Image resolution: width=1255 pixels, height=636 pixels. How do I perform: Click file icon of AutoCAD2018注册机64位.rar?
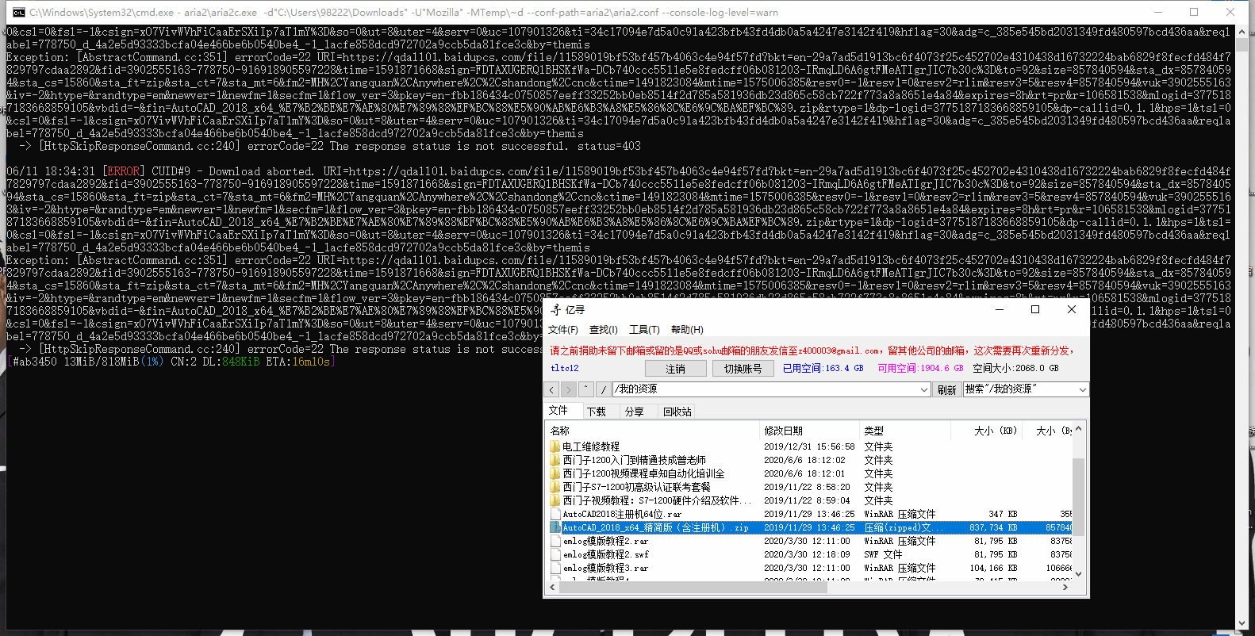click(x=555, y=514)
